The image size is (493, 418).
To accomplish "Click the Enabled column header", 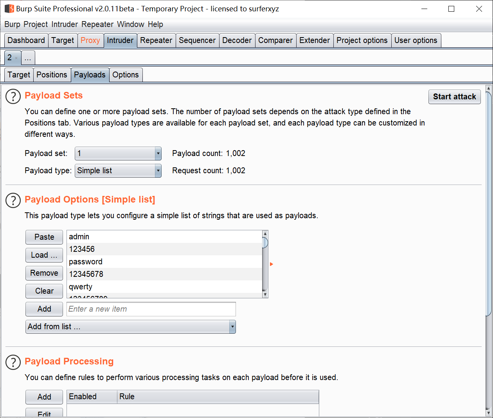I will pyautogui.click(x=92, y=396).
